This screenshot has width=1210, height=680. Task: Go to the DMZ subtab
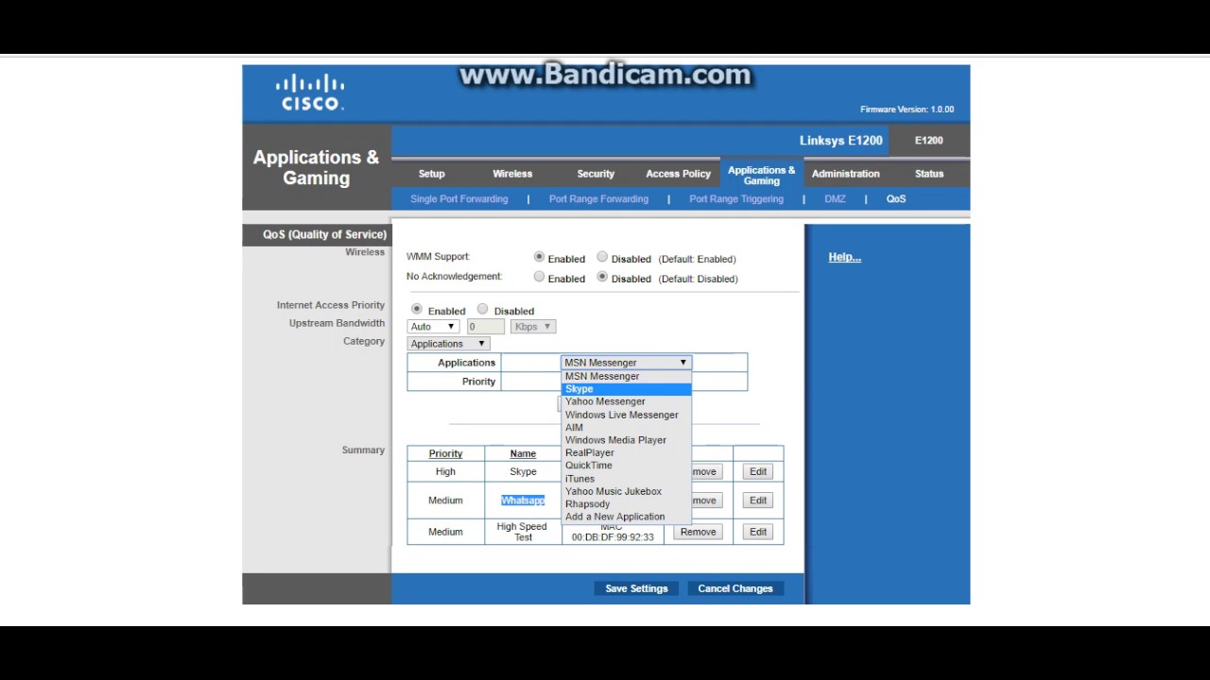click(x=835, y=199)
